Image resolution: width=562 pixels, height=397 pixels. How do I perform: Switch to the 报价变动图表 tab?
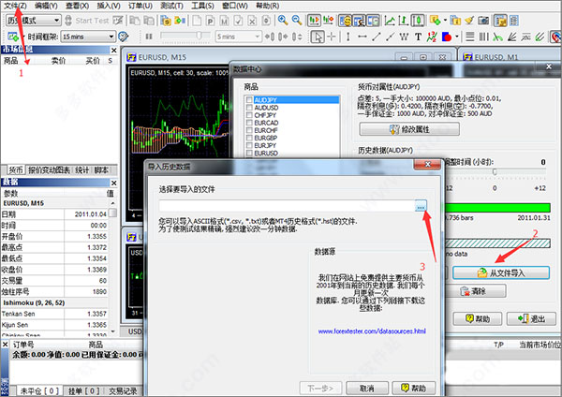(x=48, y=169)
